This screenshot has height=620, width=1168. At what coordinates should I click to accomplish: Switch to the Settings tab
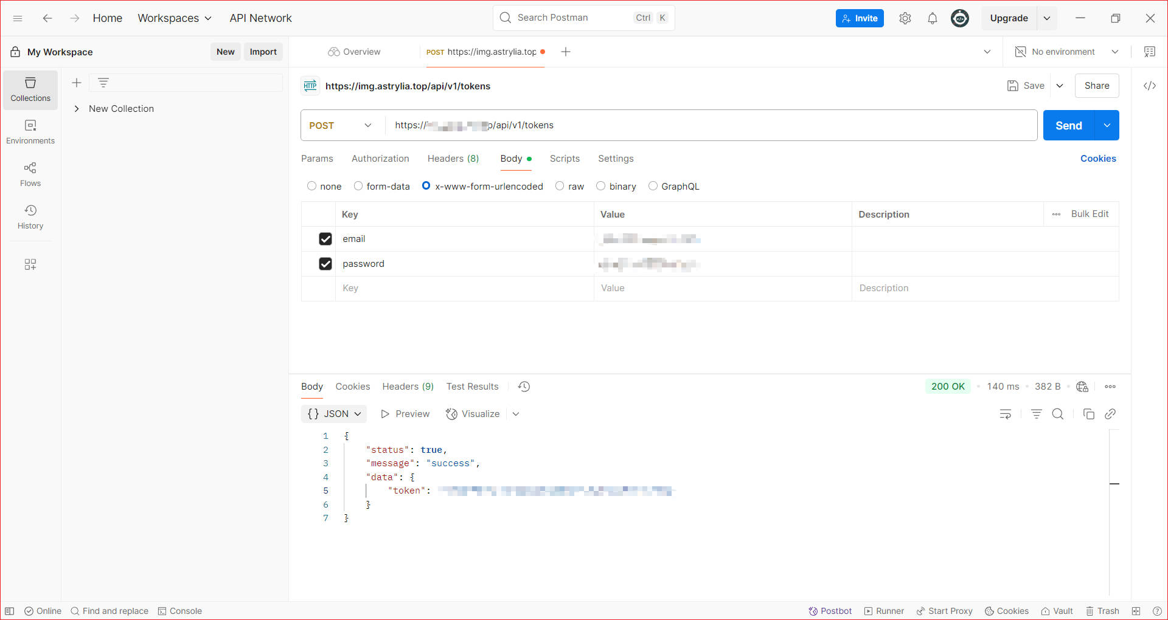[616, 159]
